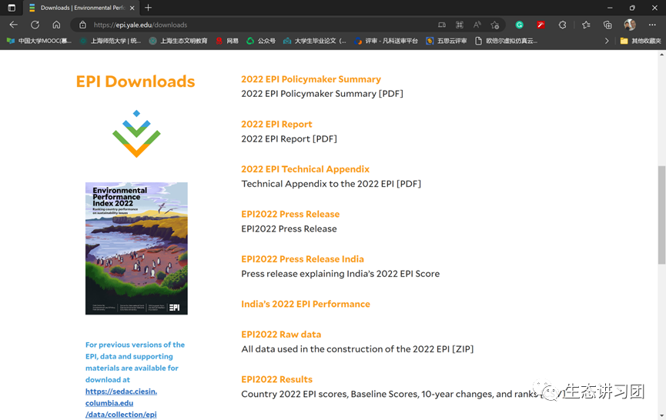
Task: Add this page to favorites
Action: pyautogui.click(x=495, y=25)
